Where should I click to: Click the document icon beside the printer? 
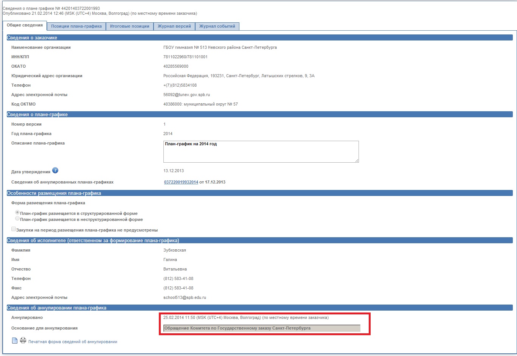(15, 341)
